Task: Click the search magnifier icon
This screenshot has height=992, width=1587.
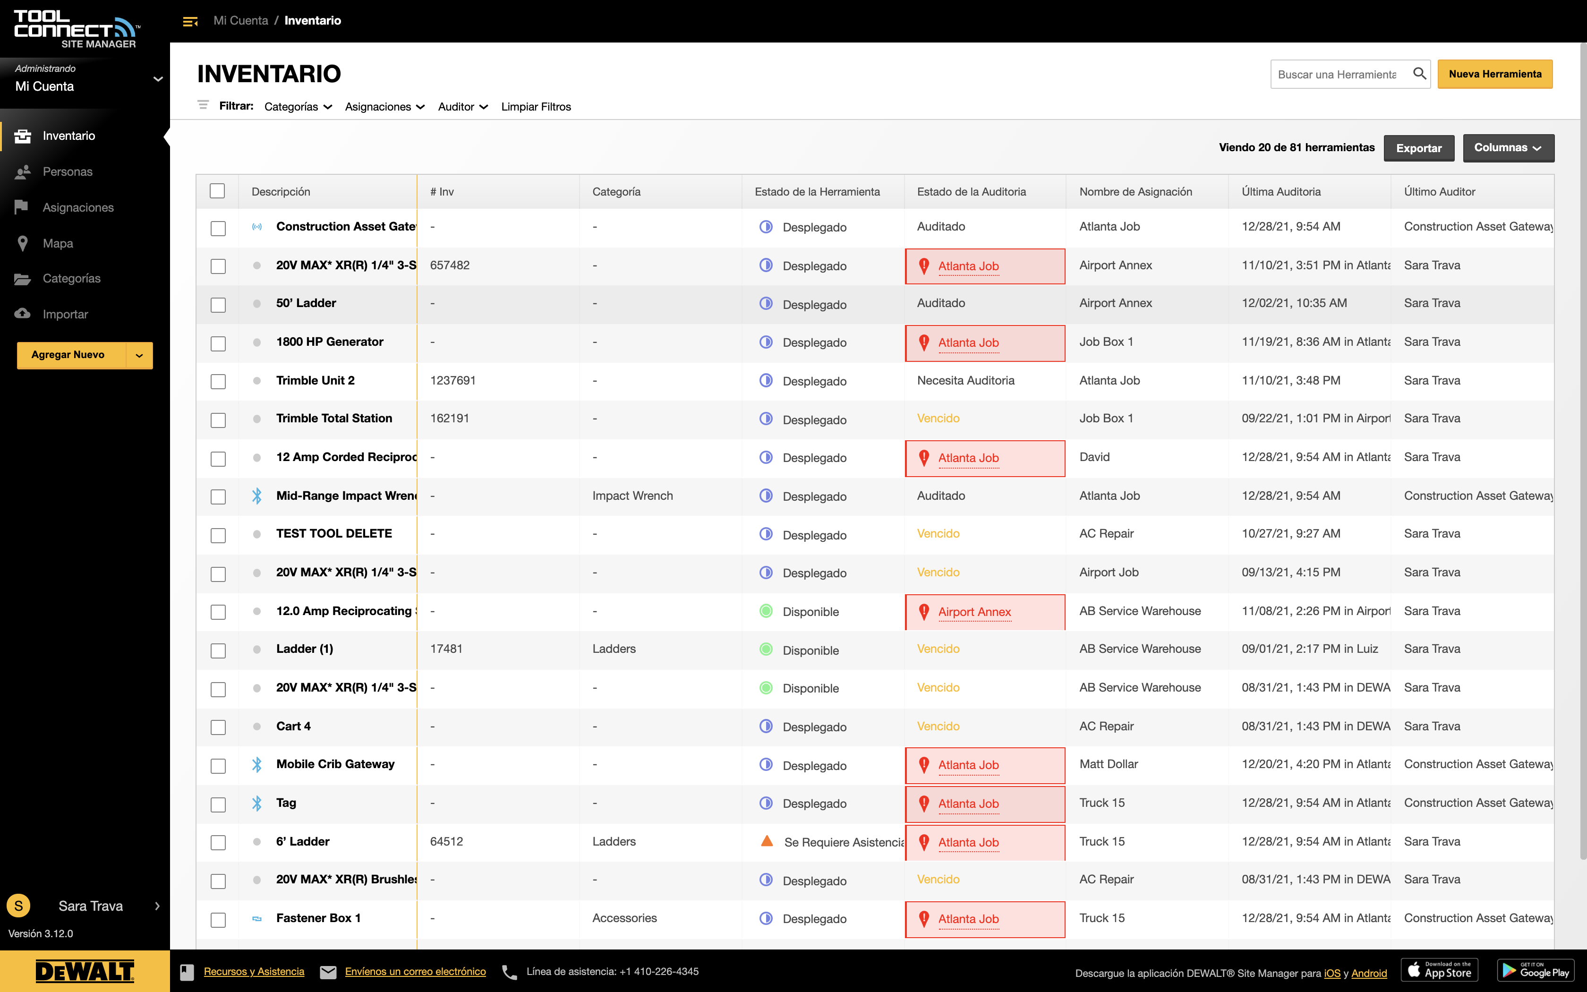Action: tap(1419, 74)
